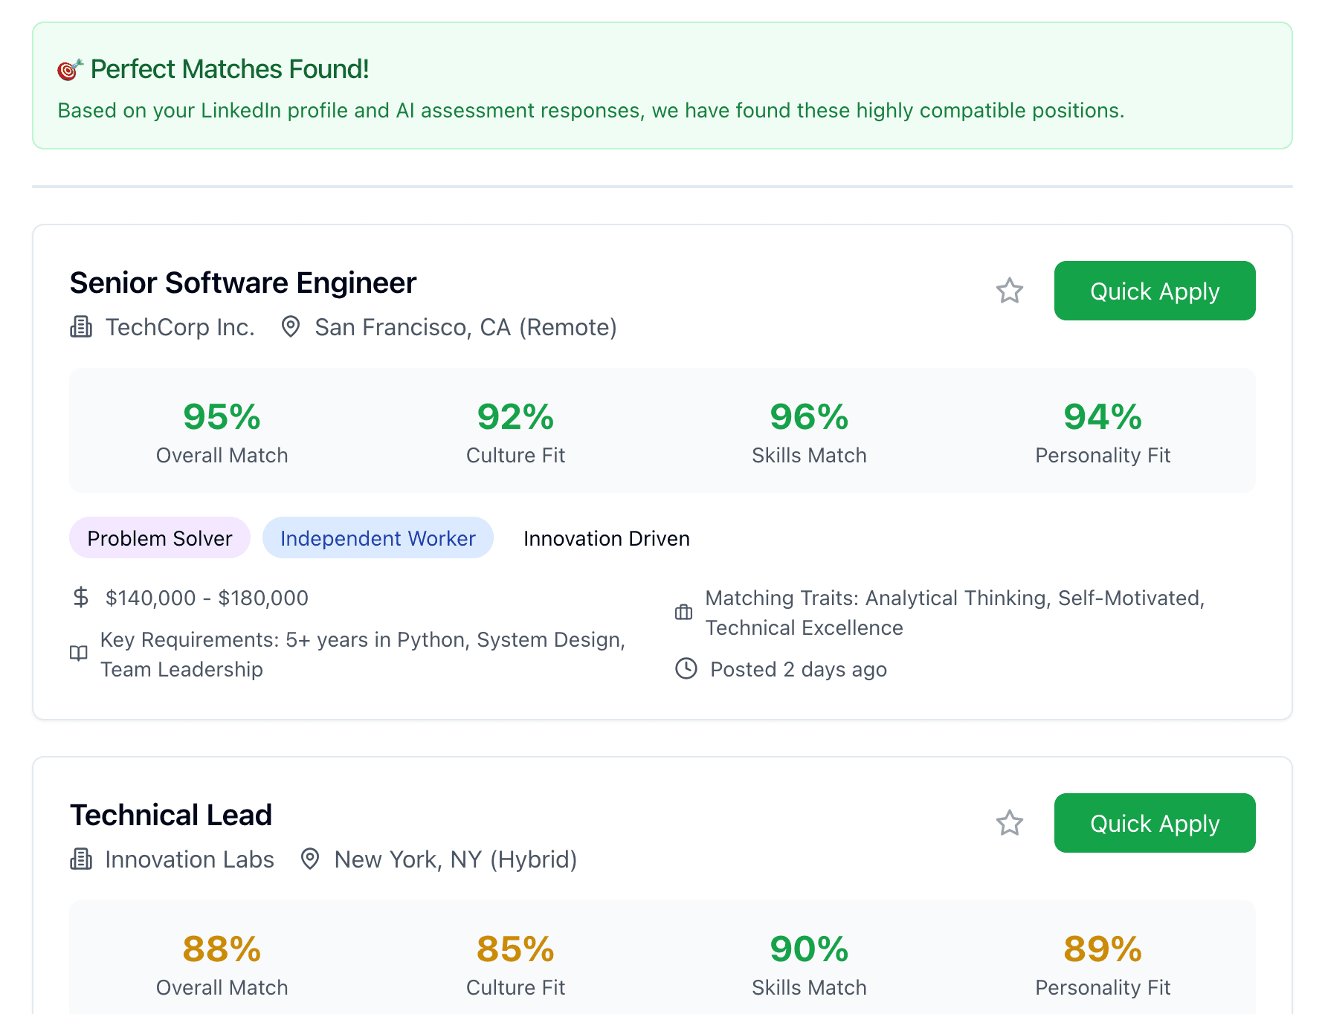
Task: Quick Apply to Senior Software Engineer
Action: coord(1154,291)
